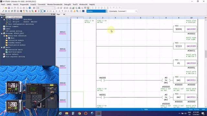This screenshot has height=116, width=207.
Task: Select Device default in project tree
Action: (x=12, y=54)
